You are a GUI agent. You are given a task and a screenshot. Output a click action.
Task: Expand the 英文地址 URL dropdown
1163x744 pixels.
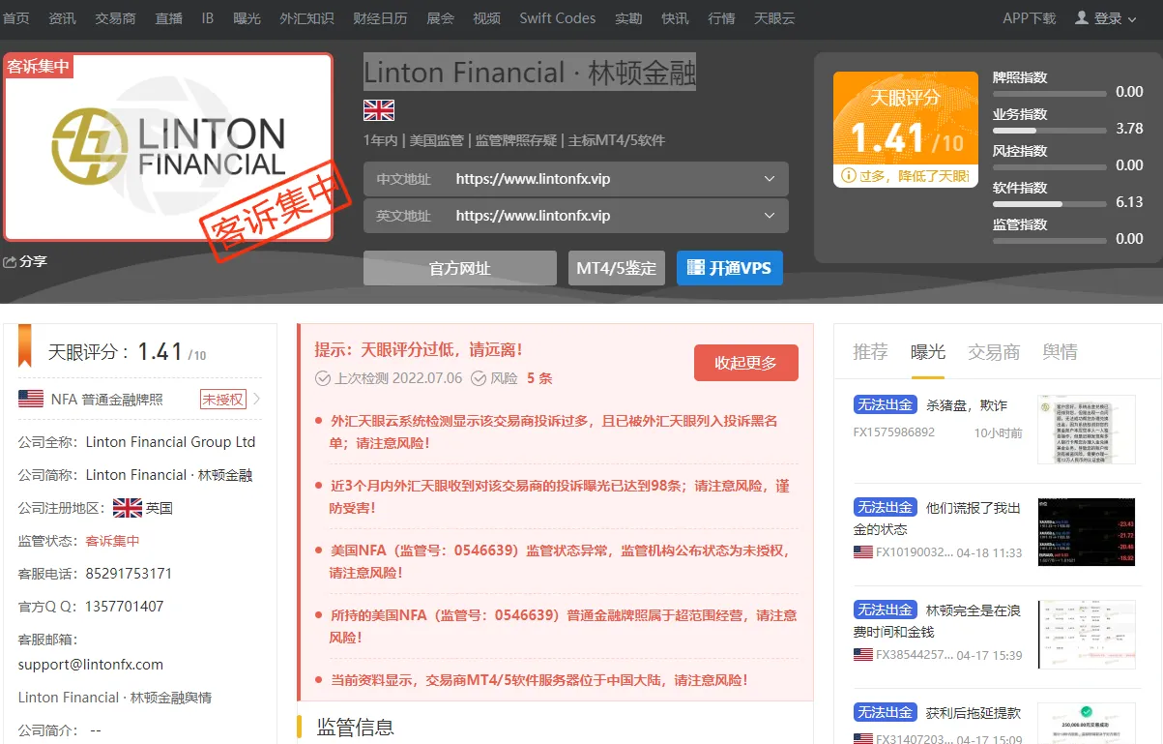[x=770, y=216]
